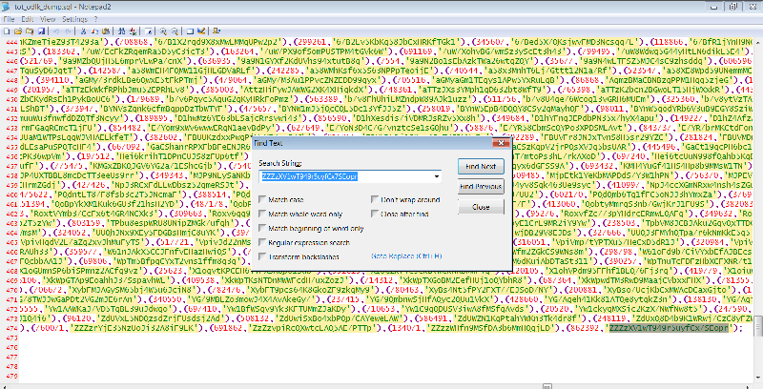
Task: Click the Browse files toolbar icon
Action: click(30, 31)
